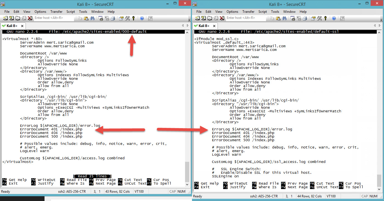
Task: Click blue Help icon in left window
Action: pyautogui.click(x=142, y=18)
